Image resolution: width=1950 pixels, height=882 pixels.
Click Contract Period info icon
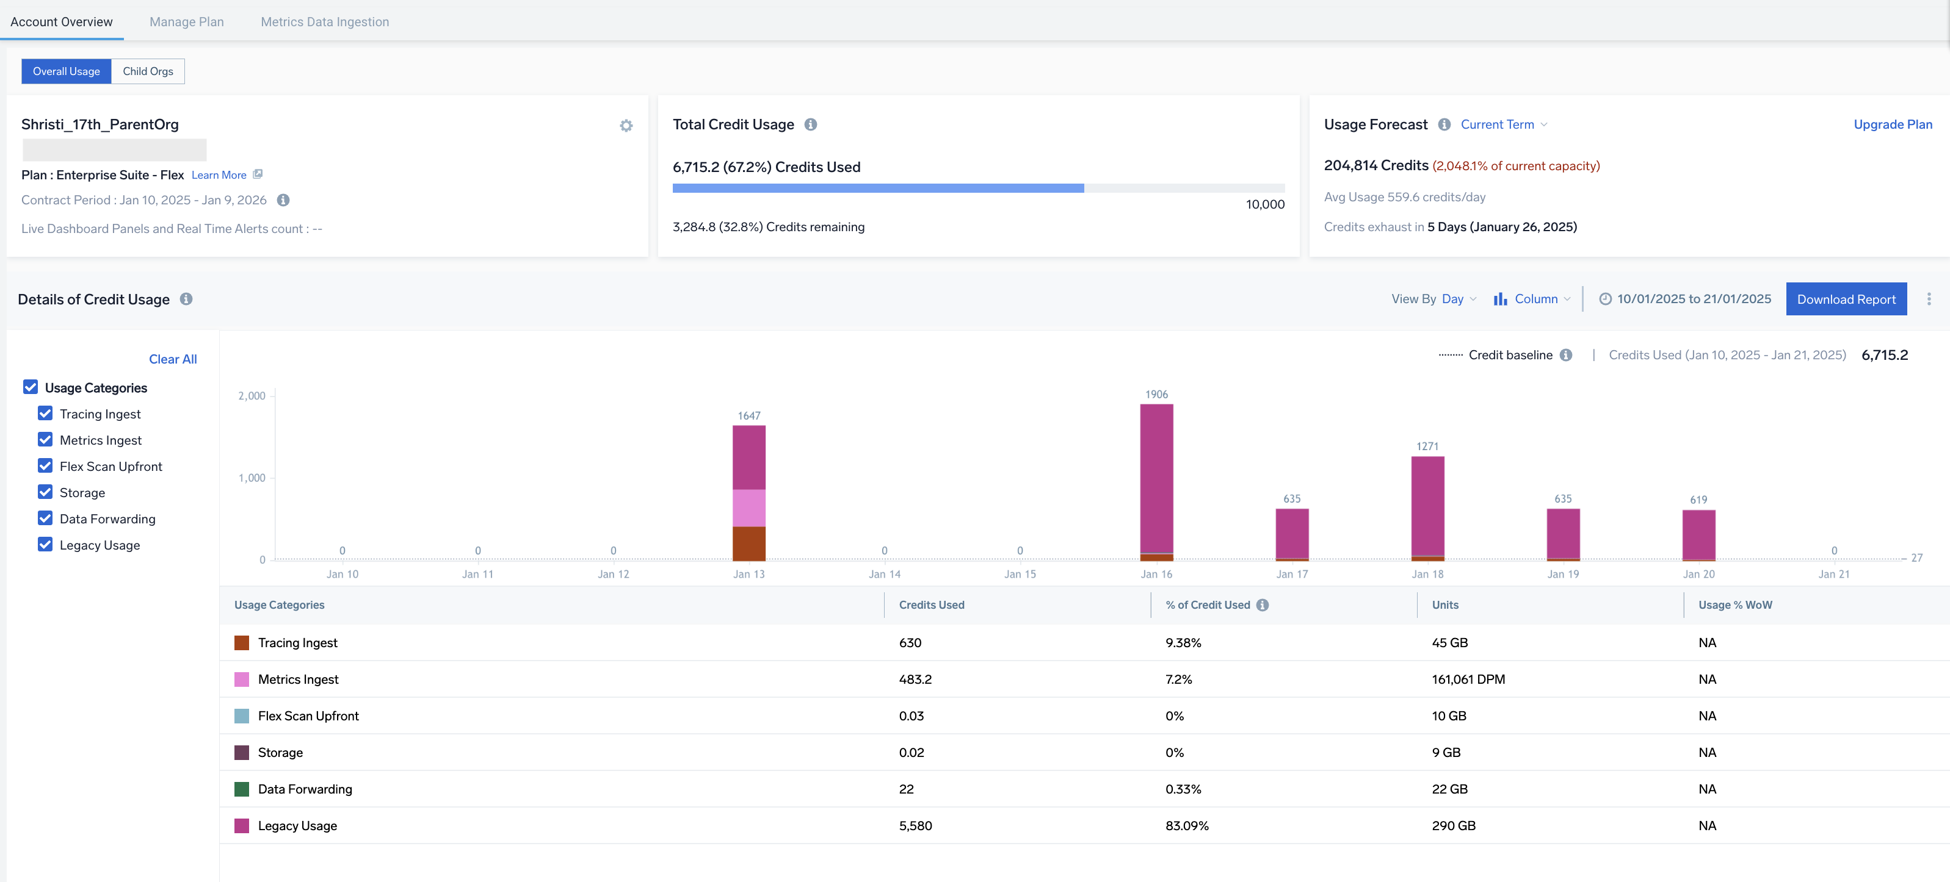[283, 201]
